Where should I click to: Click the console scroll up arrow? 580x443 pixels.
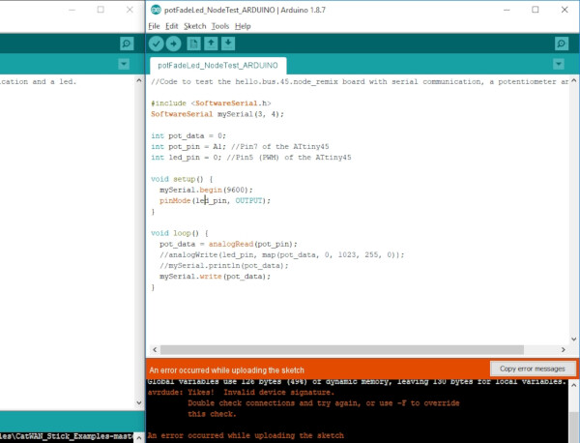[573, 385]
